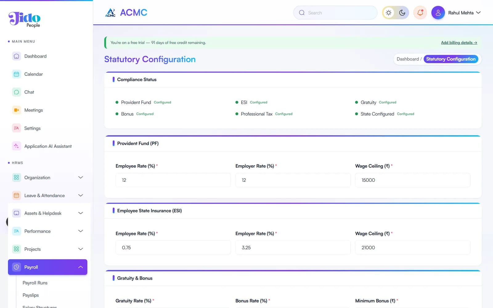The height and width of the screenshot is (308, 493).
Task: Open the Chat bubble icon
Action: (16, 92)
